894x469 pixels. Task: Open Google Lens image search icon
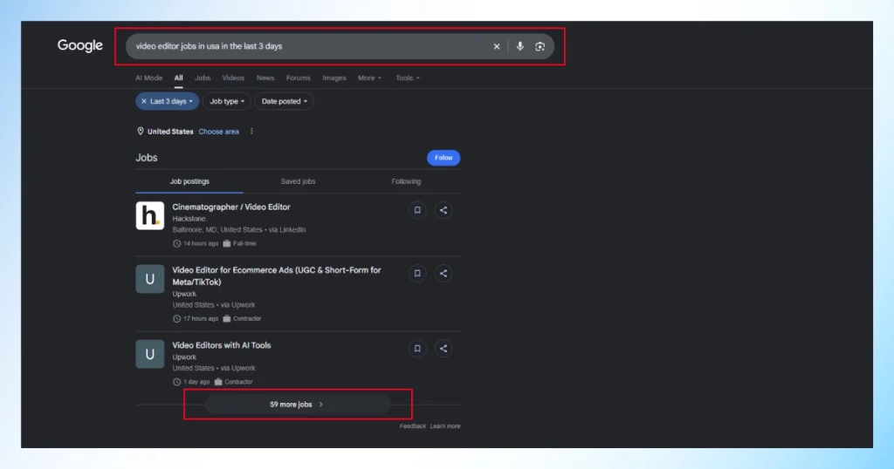pos(540,47)
